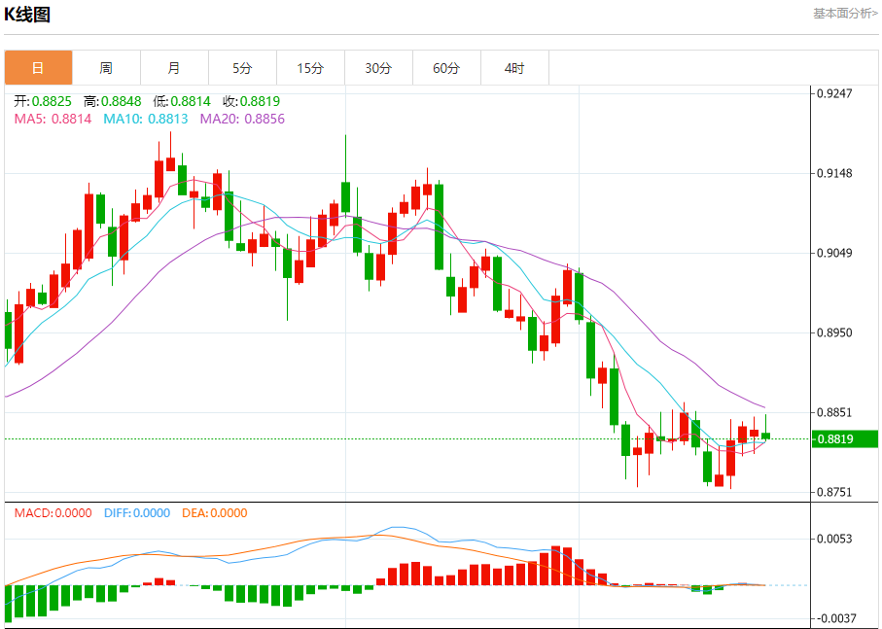This screenshot has height=629, width=882.
Task: Click the 0.0053 MACD axis label
Action: click(x=834, y=539)
